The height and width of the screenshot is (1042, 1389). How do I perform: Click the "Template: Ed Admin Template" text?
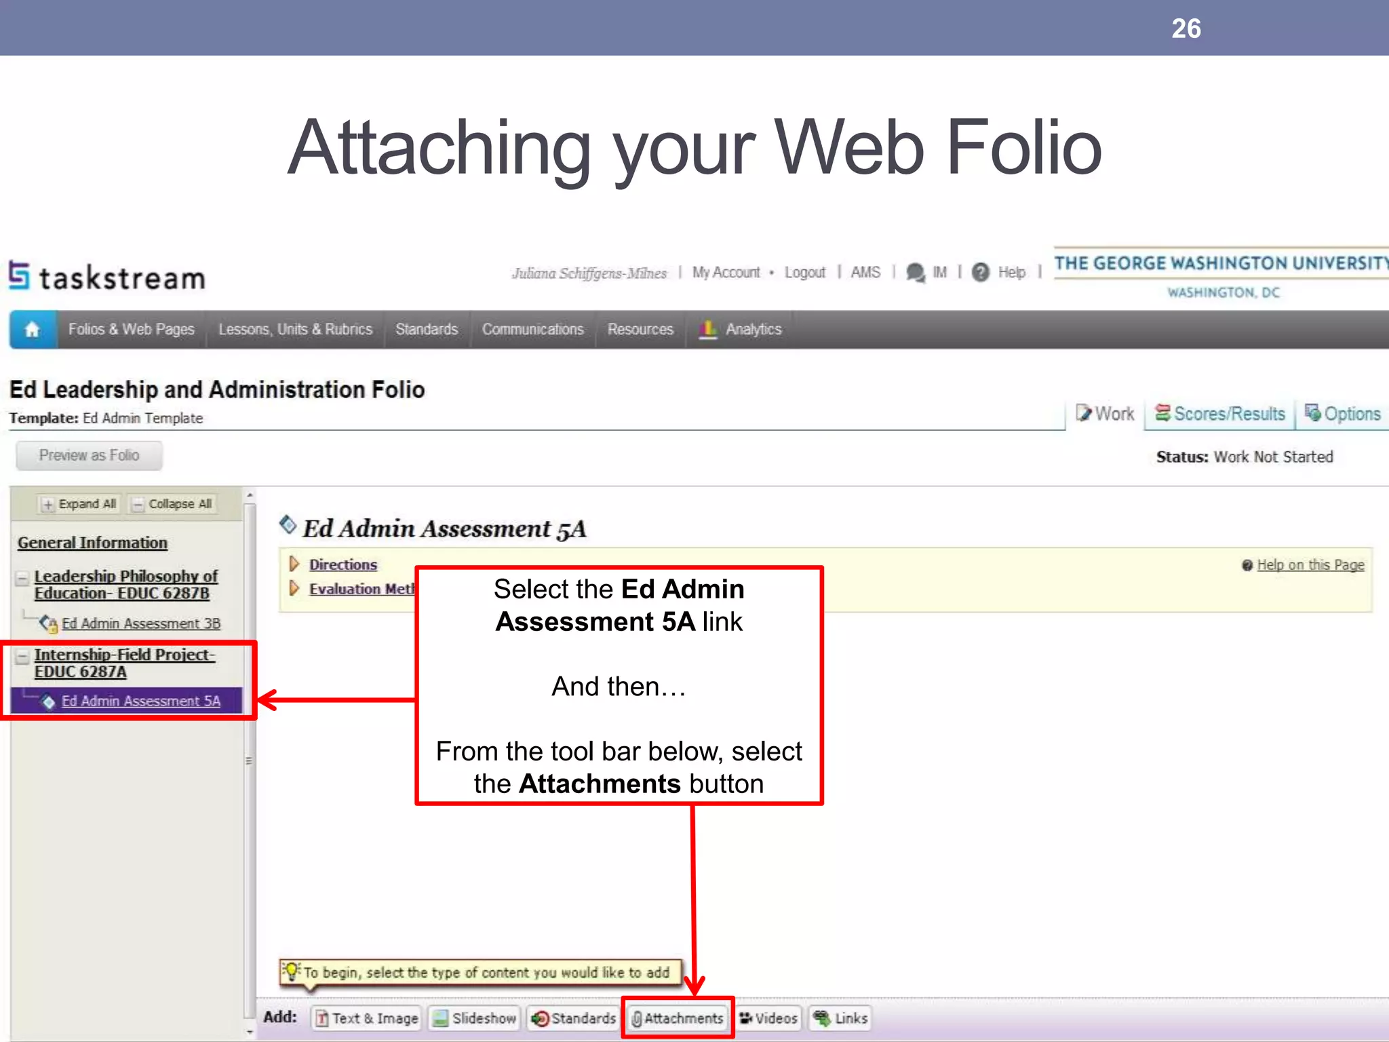coord(106,419)
